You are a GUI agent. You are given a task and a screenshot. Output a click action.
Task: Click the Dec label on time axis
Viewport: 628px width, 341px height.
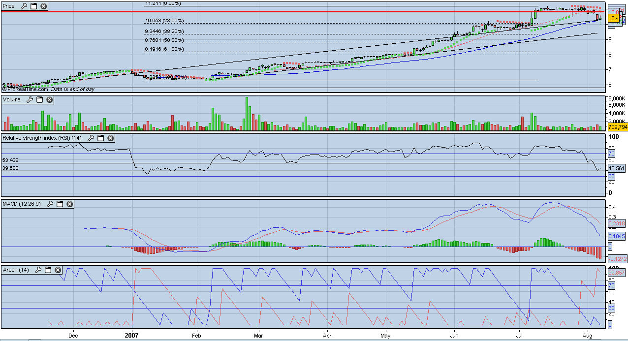pos(74,336)
